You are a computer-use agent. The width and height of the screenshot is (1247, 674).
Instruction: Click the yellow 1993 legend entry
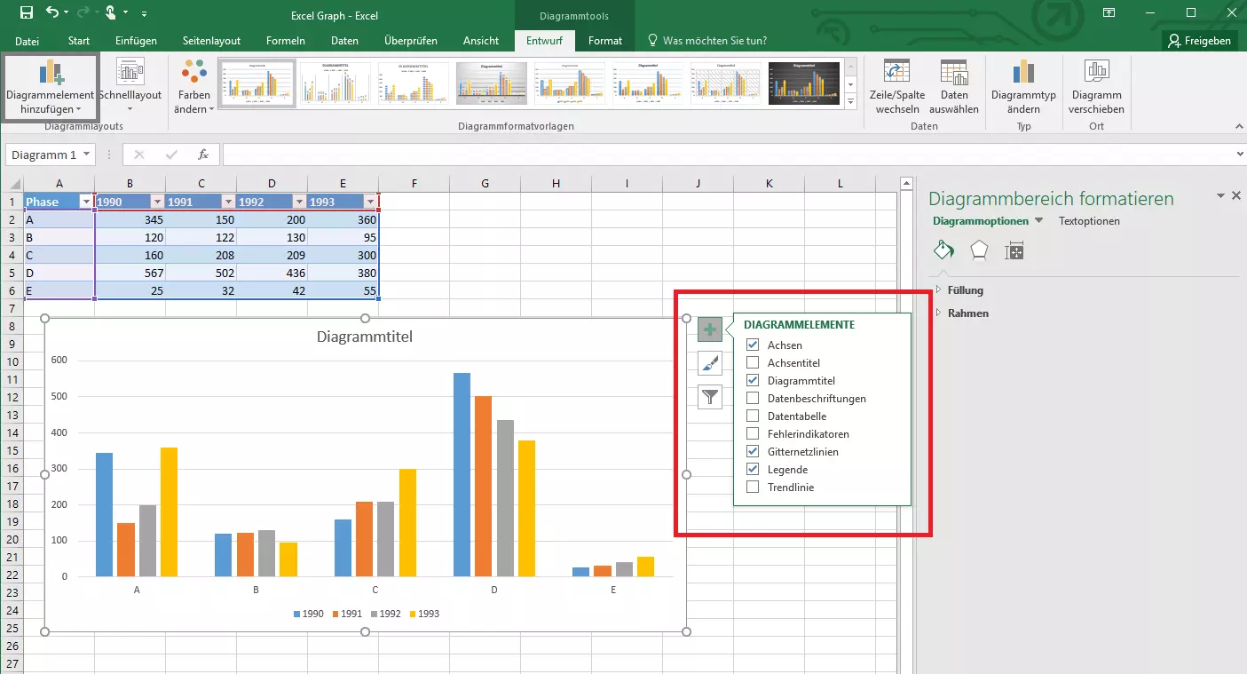(424, 614)
